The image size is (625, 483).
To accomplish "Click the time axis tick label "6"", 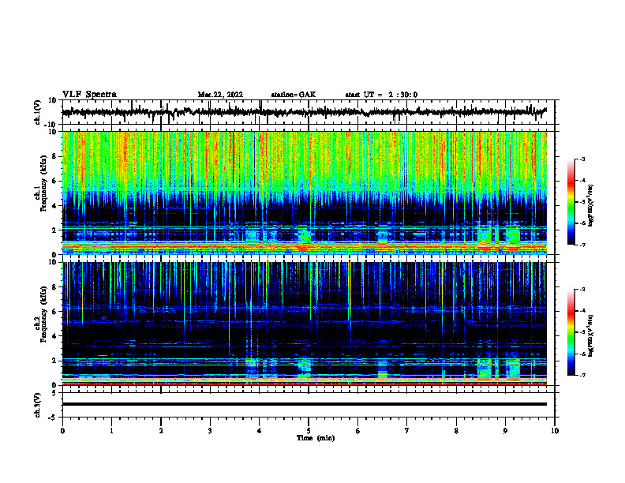I will 358,431.
